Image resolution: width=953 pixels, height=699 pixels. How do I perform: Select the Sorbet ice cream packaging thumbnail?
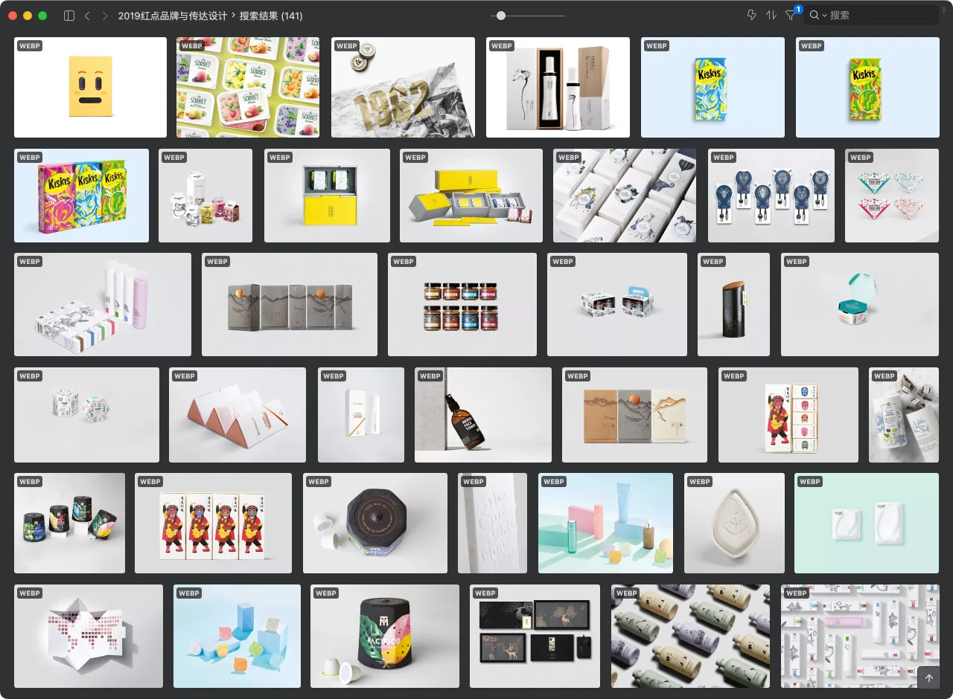click(x=248, y=87)
